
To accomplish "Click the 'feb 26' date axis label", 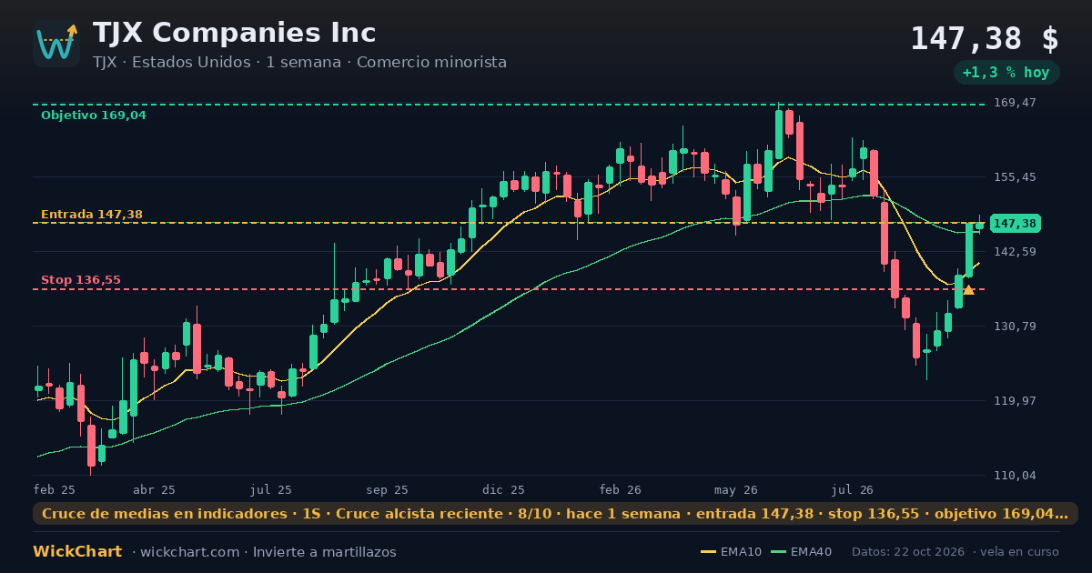I will click(x=621, y=489).
